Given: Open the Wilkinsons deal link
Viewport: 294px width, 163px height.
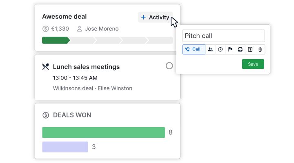Looking at the screenshot, I should (72, 88).
